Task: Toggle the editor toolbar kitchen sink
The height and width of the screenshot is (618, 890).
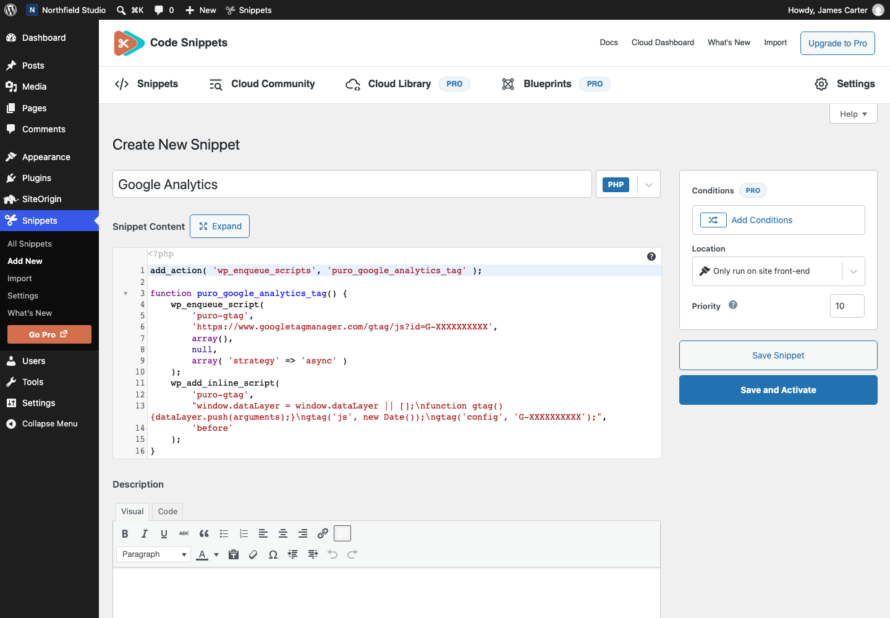Action: coord(342,533)
